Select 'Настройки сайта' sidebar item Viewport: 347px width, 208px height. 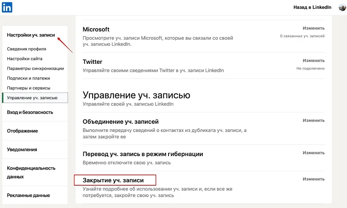[25, 59]
